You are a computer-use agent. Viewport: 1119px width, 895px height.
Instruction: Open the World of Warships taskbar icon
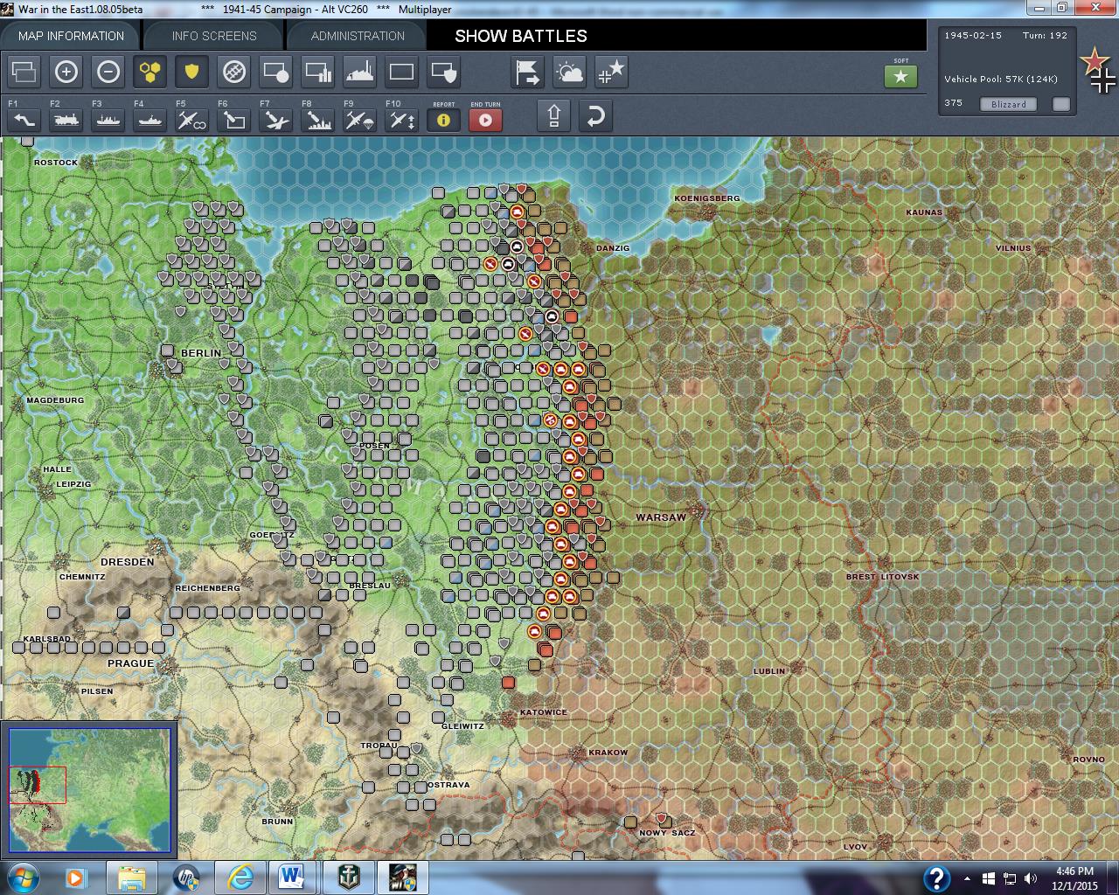(347, 878)
